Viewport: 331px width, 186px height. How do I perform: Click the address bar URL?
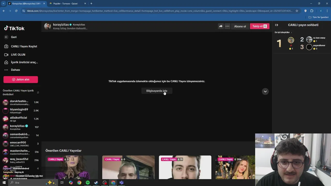click(160, 11)
